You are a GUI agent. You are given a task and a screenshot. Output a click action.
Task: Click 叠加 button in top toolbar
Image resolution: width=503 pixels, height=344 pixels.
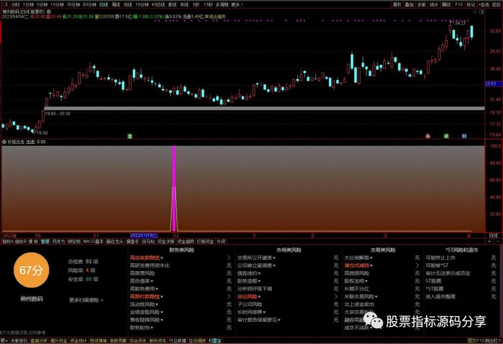tap(409, 5)
